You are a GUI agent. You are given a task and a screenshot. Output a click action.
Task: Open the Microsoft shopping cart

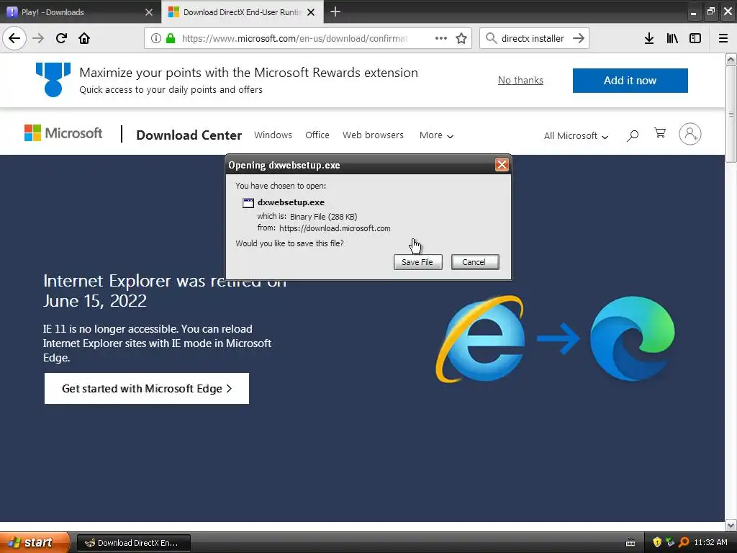point(660,133)
